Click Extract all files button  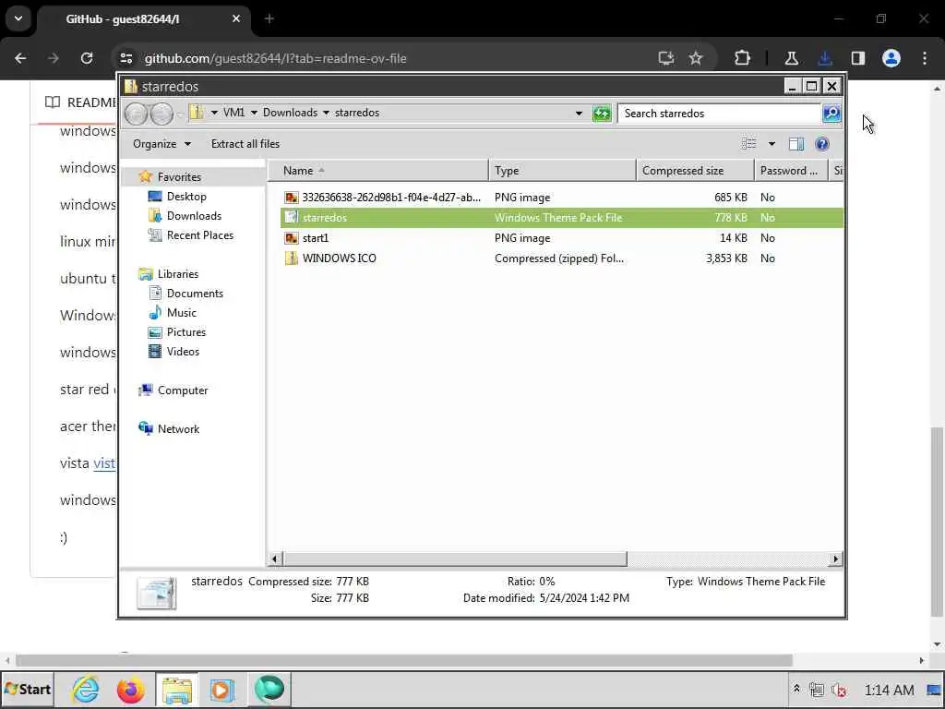[x=245, y=143]
